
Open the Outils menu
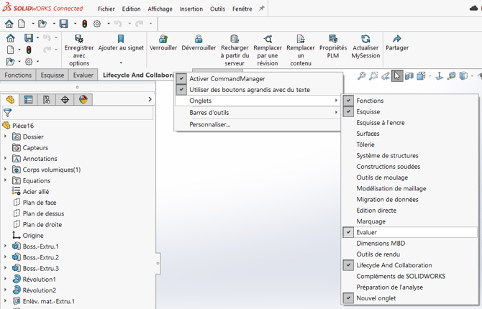(x=218, y=9)
